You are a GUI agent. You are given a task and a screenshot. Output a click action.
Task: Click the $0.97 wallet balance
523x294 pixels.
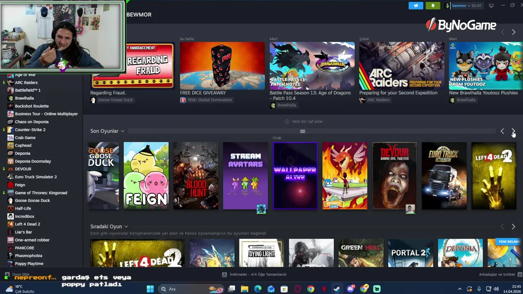476,6
